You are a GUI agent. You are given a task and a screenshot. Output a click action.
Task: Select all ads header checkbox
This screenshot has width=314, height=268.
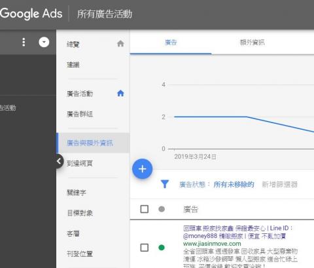coord(145,209)
